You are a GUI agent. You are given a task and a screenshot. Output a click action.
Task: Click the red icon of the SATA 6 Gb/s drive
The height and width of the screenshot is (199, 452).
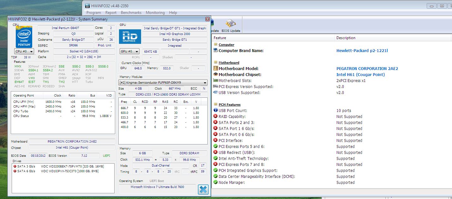[x=15, y=171]
